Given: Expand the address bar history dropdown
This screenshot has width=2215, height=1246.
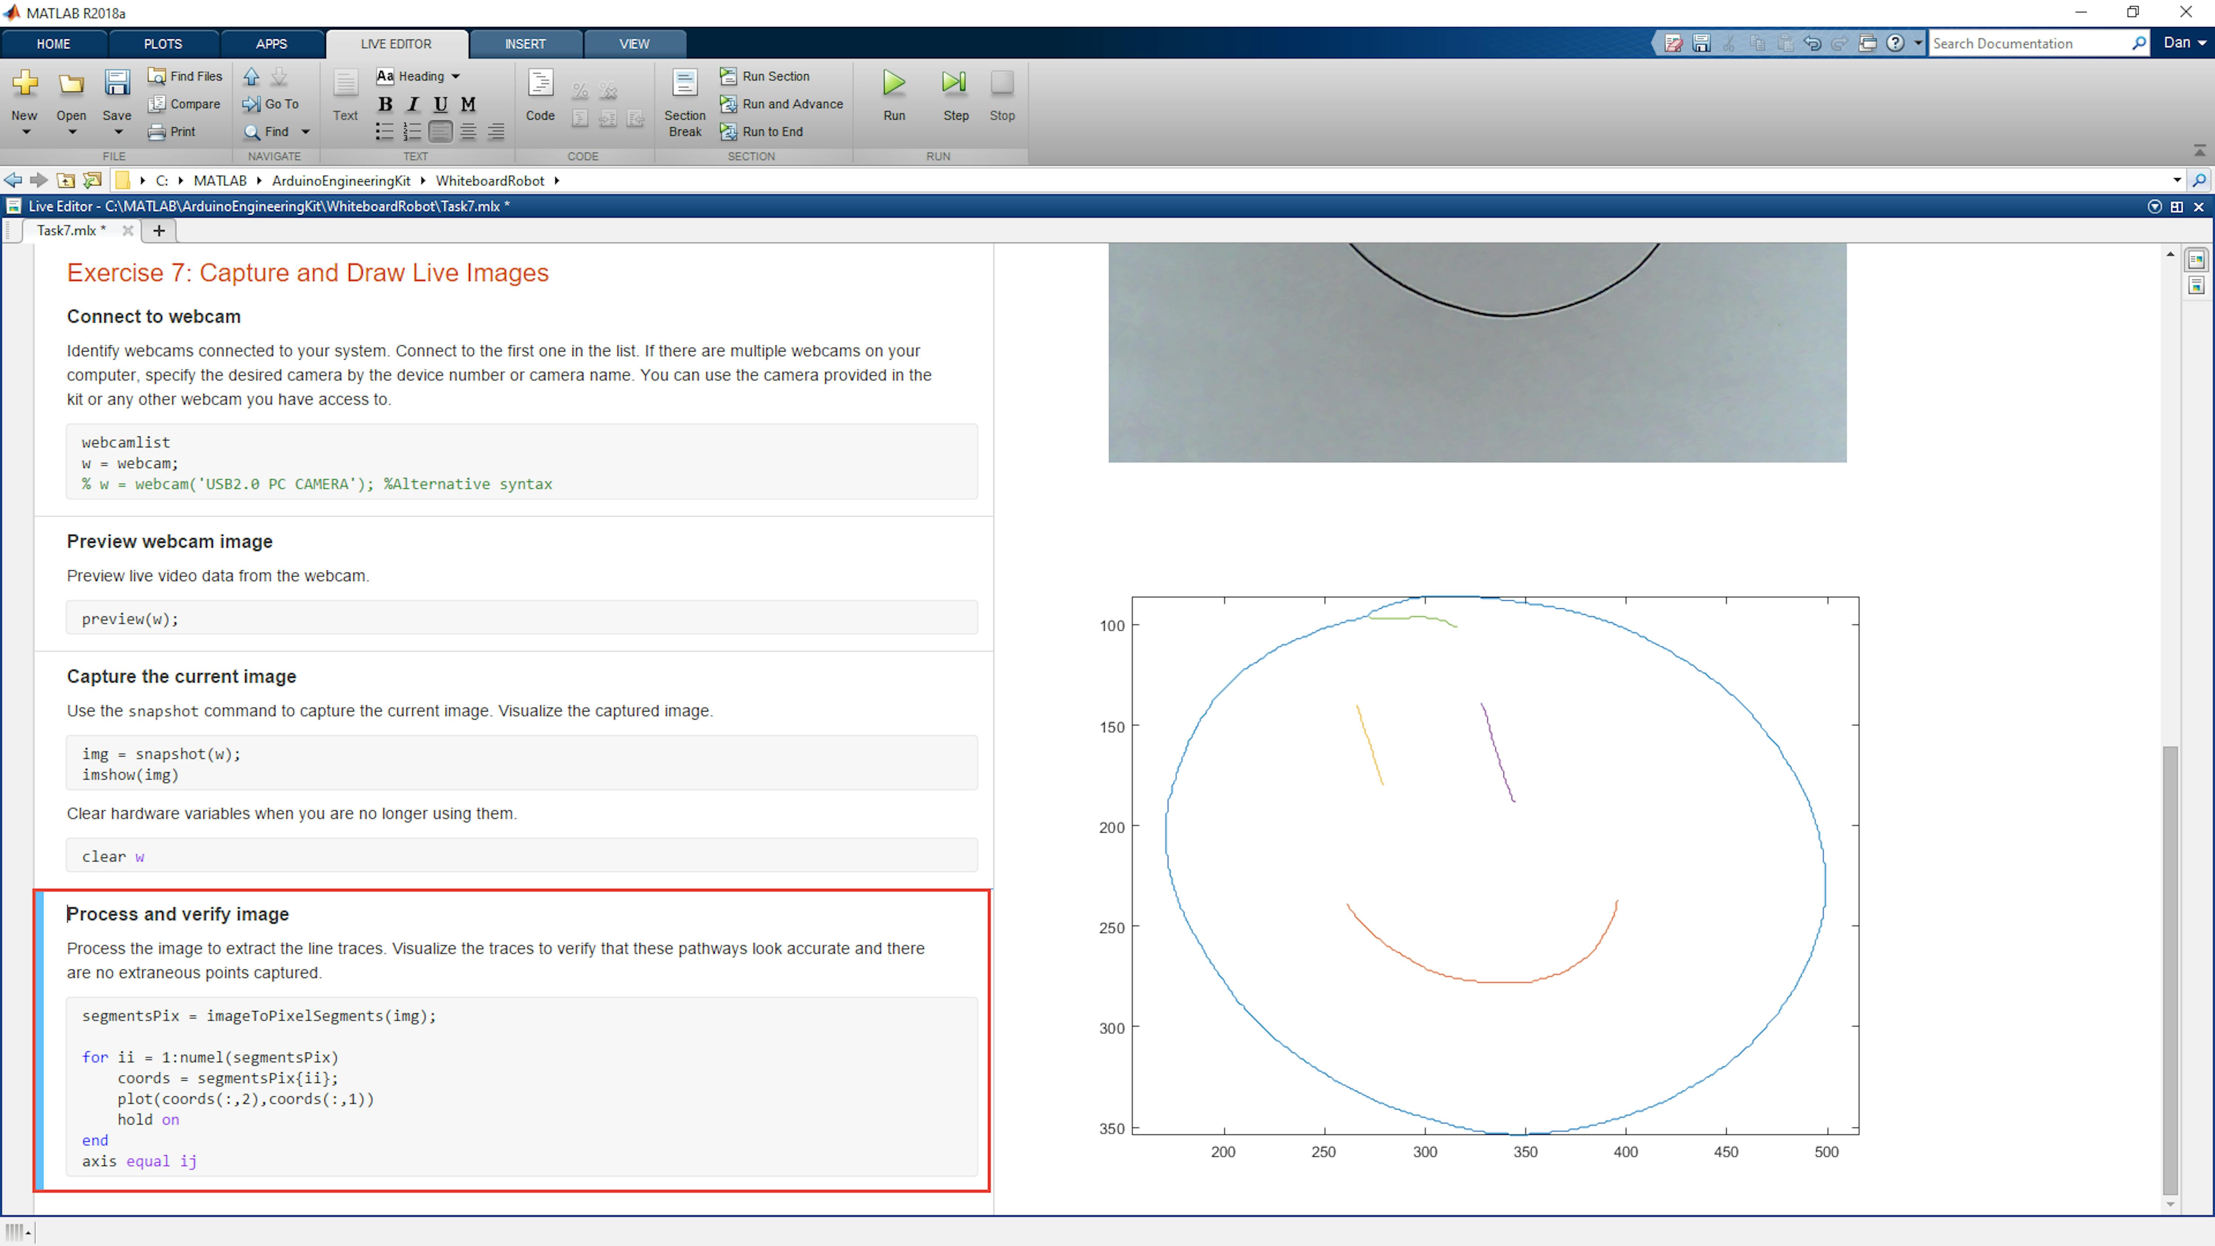Looking at the screenshot, I should click(x=2177, y=181).
